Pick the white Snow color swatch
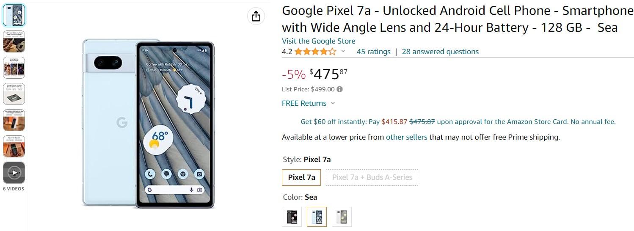The height and width of the screenshot is (231, 634). (x=342, y=217)
